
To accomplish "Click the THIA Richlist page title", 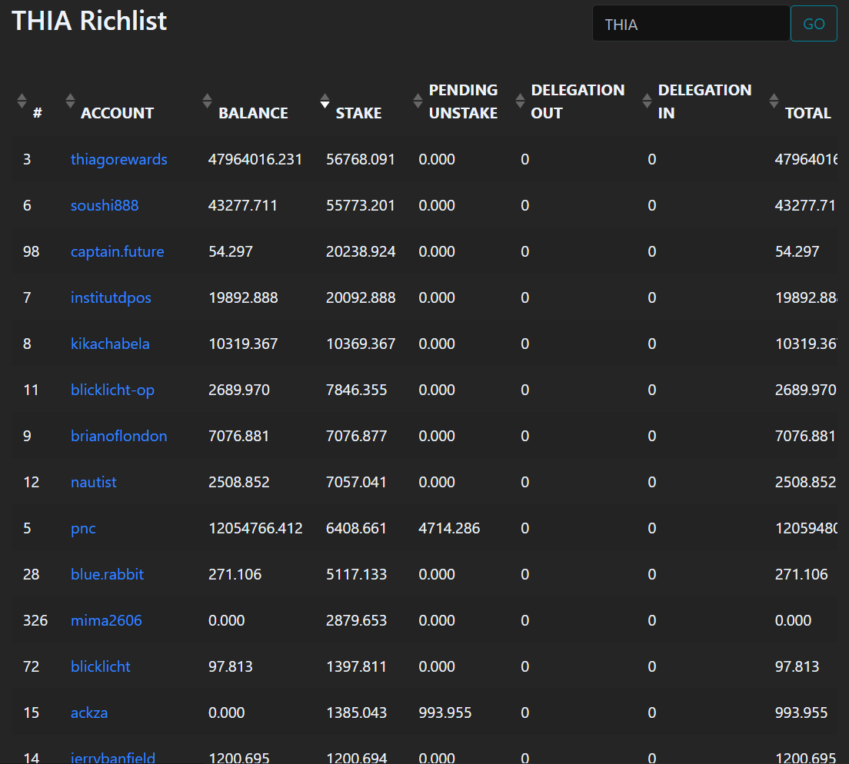I will coord(89,21).
